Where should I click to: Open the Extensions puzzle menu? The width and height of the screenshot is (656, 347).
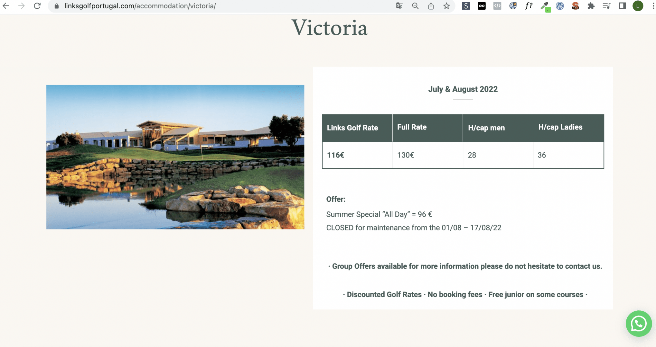(x=591, y=6)
